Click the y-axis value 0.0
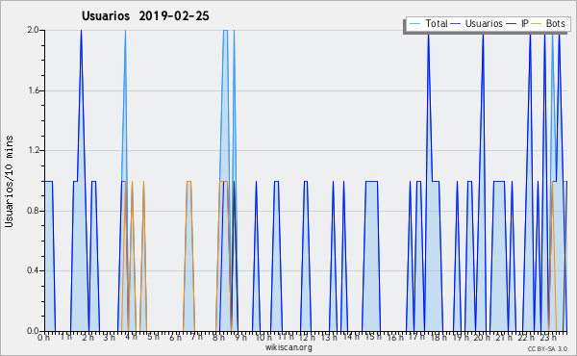This screenshot has height=356, width=577. [33, 331]
